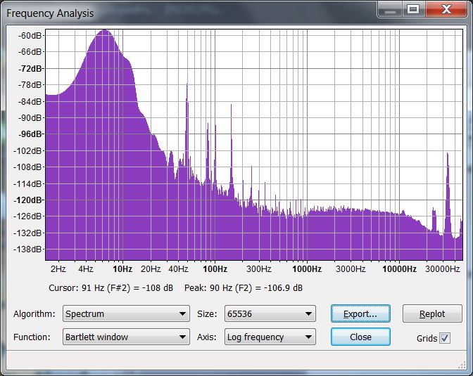Click the -120dB level axis label
Screen dimensions: 473x376
click(29, 200)
